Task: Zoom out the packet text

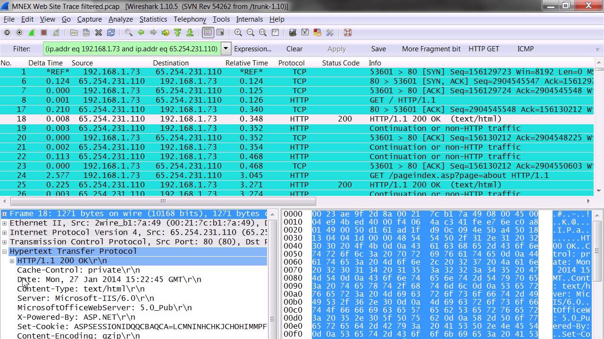Action: (x=251, y=32)
